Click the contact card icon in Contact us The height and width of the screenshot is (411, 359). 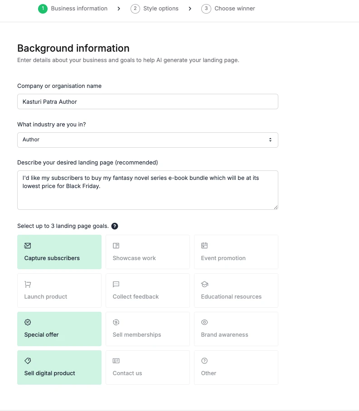tap(116, 361)
